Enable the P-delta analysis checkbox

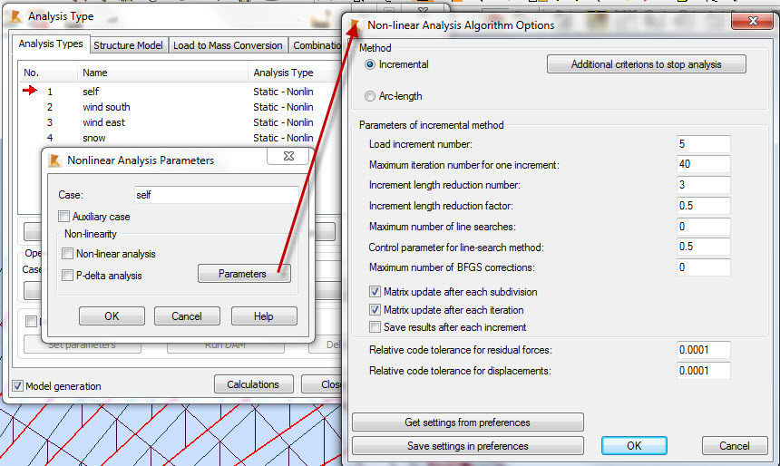click(67, 275)
